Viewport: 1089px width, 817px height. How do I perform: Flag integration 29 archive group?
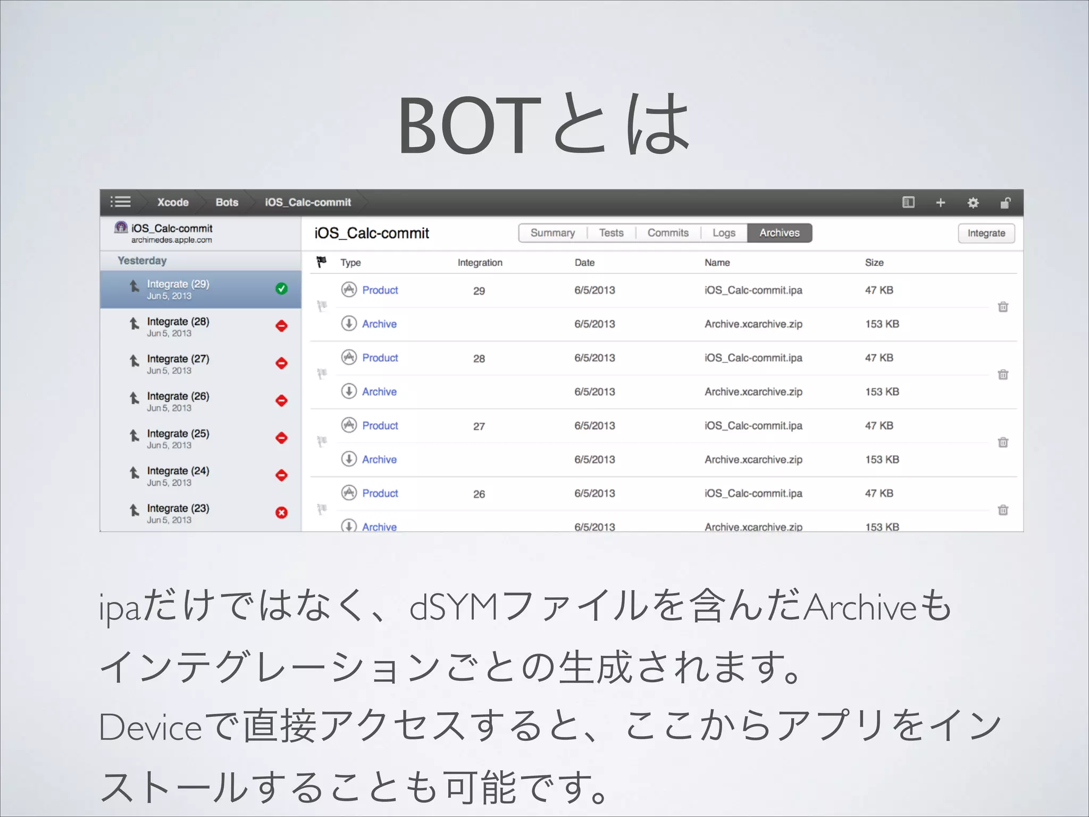[322, 306]
